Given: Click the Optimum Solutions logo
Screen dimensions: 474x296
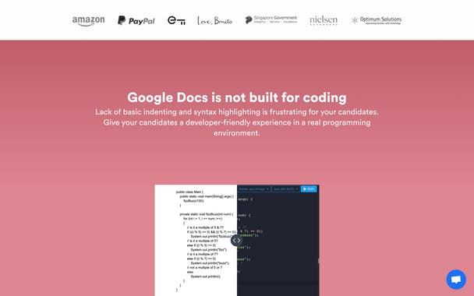Looking at the screenshot, I should click(377, 20).
